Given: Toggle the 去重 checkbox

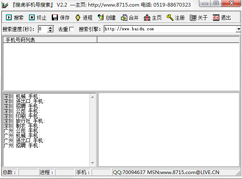Looking at the screenshot, I should coord(71,29).
